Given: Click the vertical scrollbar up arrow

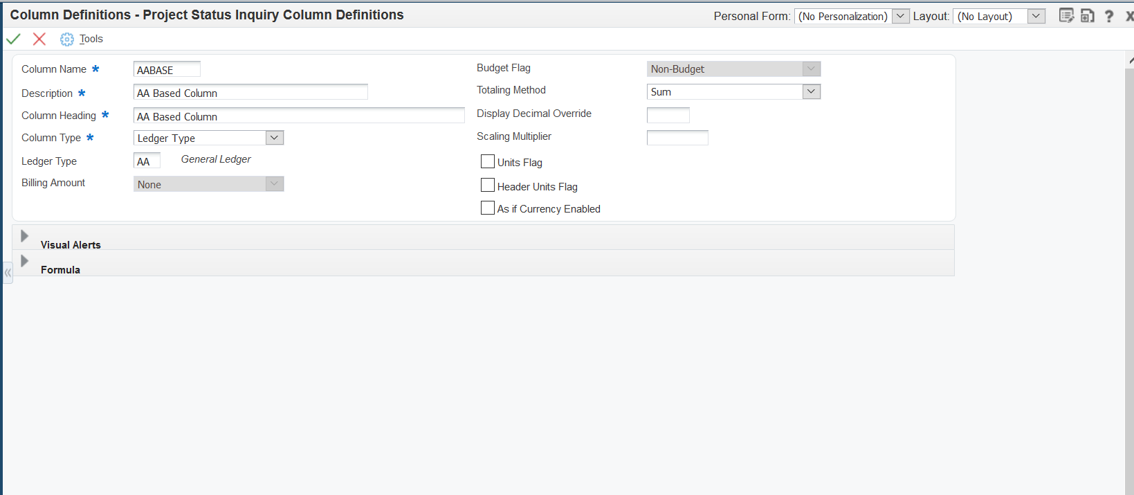Looking at the screenshot, I should [x=1131, y=61].
